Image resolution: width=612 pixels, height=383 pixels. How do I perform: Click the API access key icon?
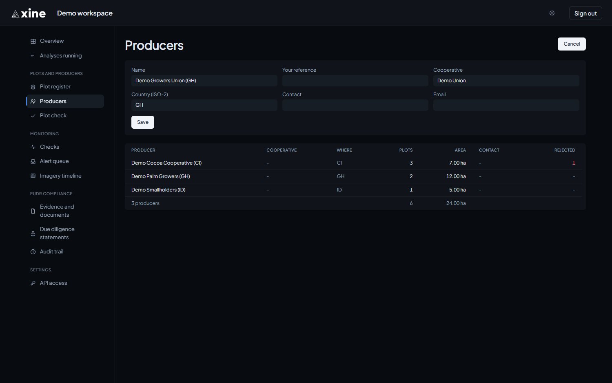click(x=33, y=283)
